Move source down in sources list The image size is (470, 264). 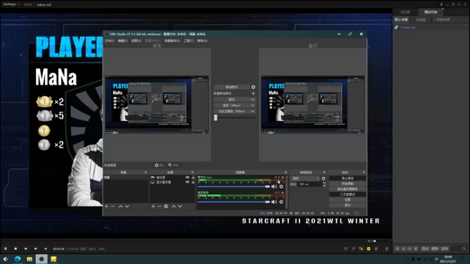(180, 207)
